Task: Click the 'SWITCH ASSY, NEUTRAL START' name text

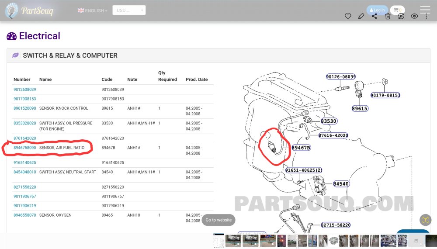Action: point(68,172)
